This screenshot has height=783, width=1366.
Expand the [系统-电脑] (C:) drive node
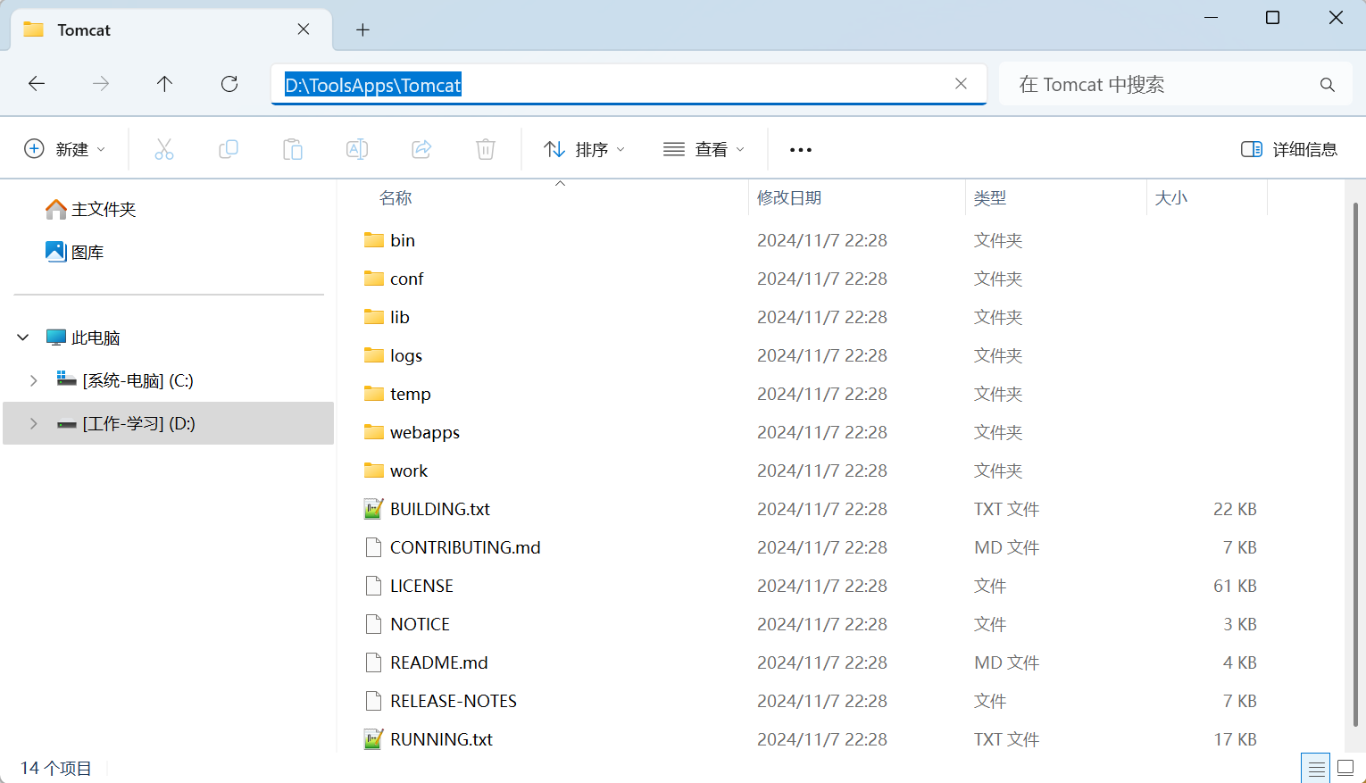tap(33, 380)
